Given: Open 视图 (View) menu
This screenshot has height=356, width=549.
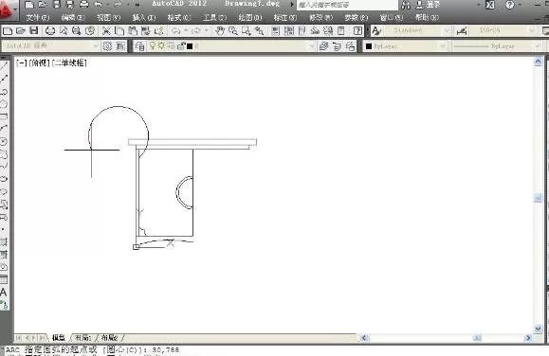Looking at the screenshot, I should (x=108, y=17).
